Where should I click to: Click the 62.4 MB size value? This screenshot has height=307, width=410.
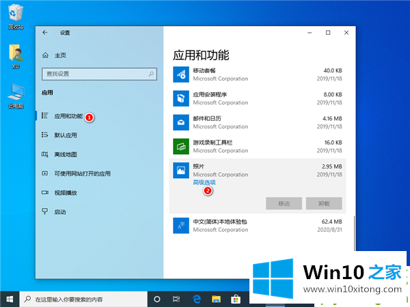click(332, 222)
